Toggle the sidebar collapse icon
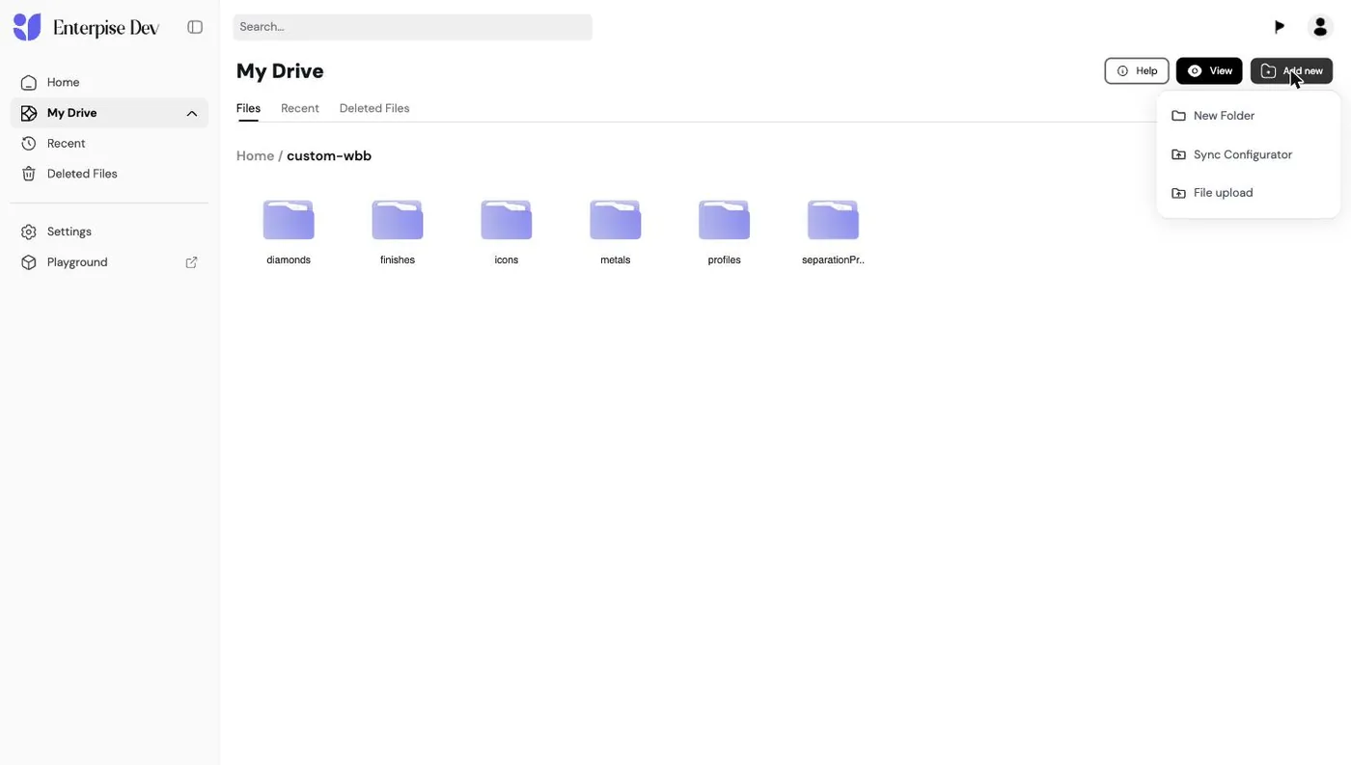The width and height of the screenshot is (1351, 765). point(195,27)
